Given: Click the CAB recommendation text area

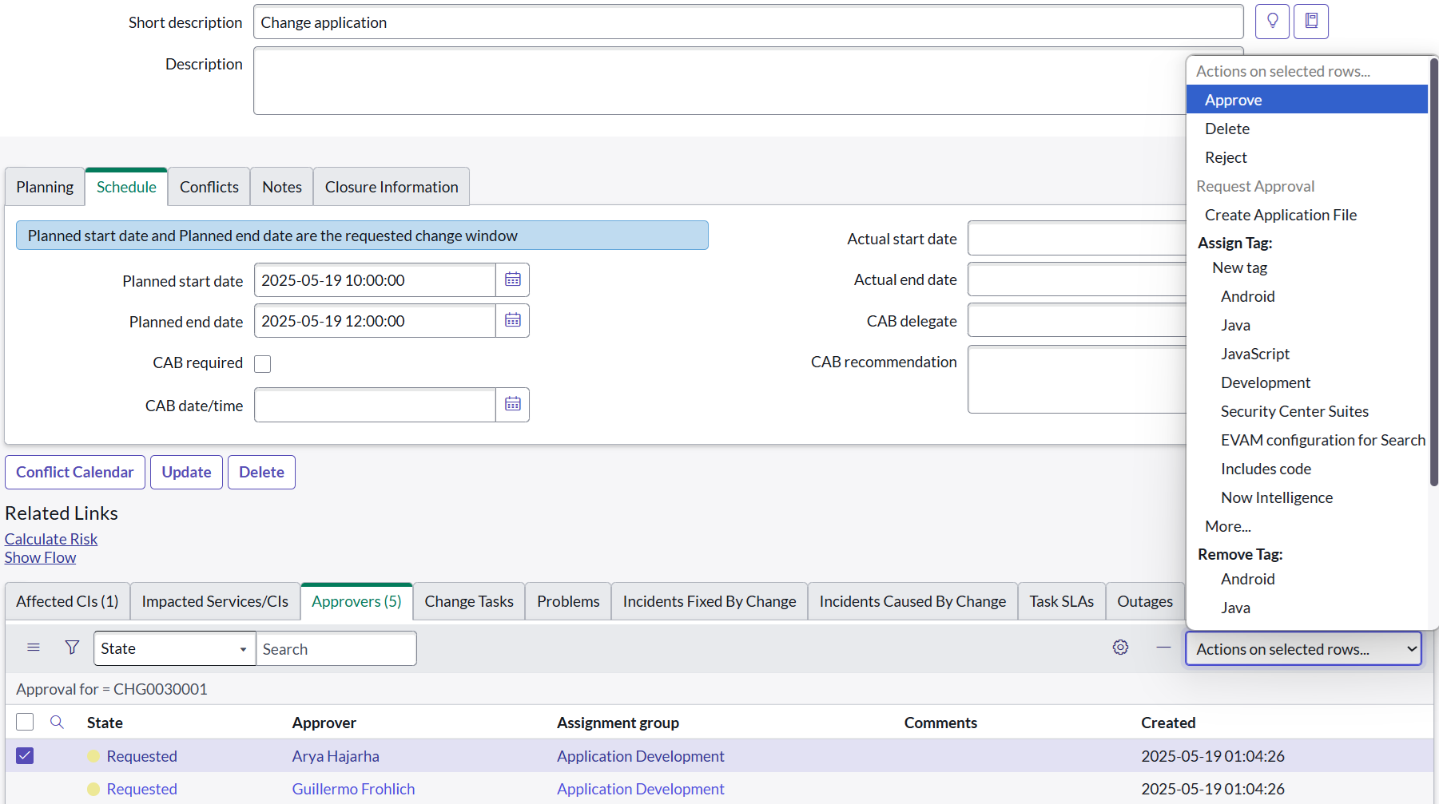Looking at the screenshot, I should tap(1076, 379).
